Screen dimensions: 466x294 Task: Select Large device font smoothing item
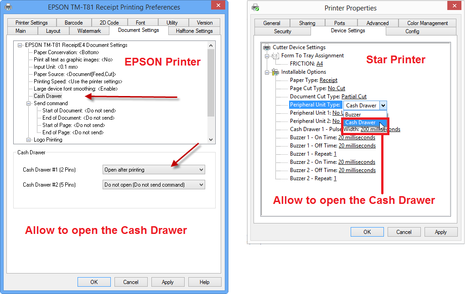(76, 89)
